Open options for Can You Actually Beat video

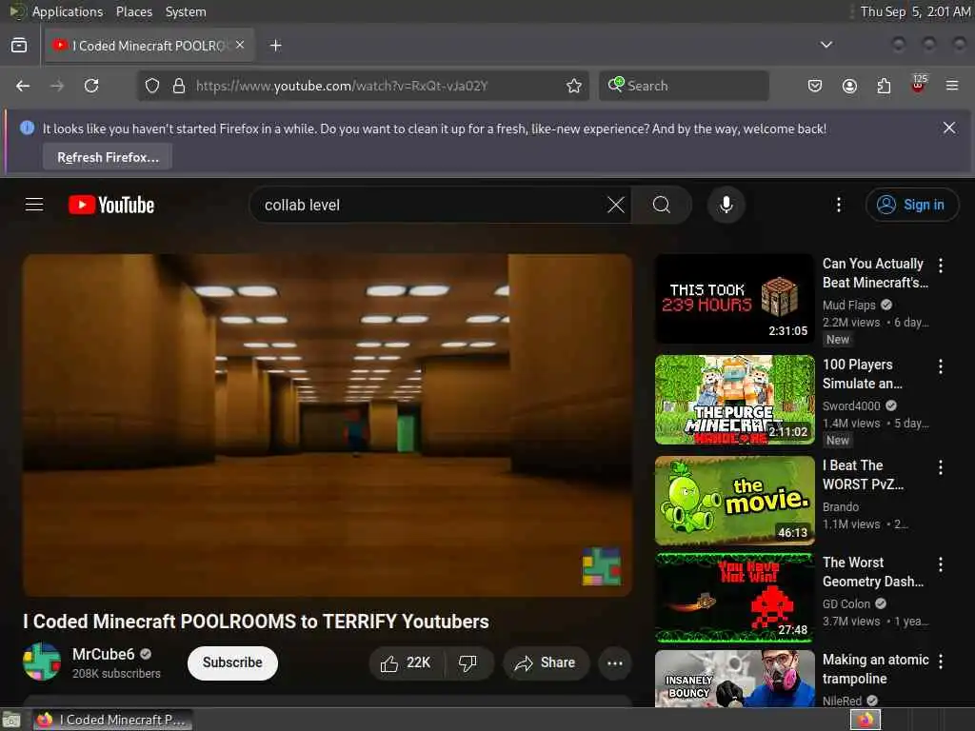(x=940, y=266)
